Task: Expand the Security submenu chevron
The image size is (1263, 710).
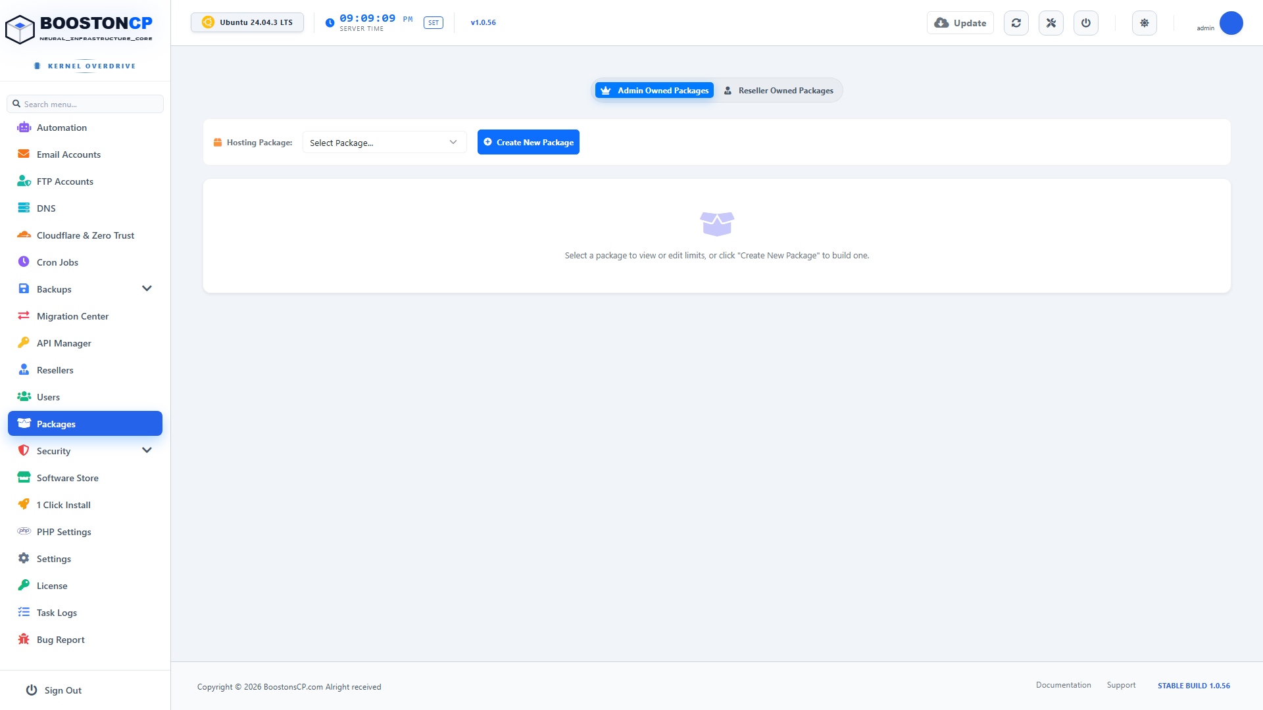Action: (x=147, y=450)
